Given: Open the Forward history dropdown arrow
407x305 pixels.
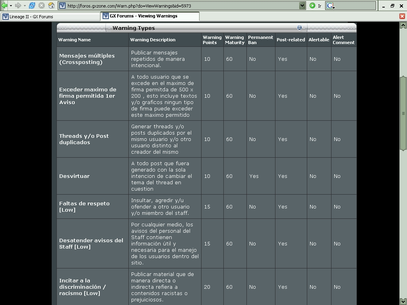Looking at the screenshot, I should (x=25, y=6).
